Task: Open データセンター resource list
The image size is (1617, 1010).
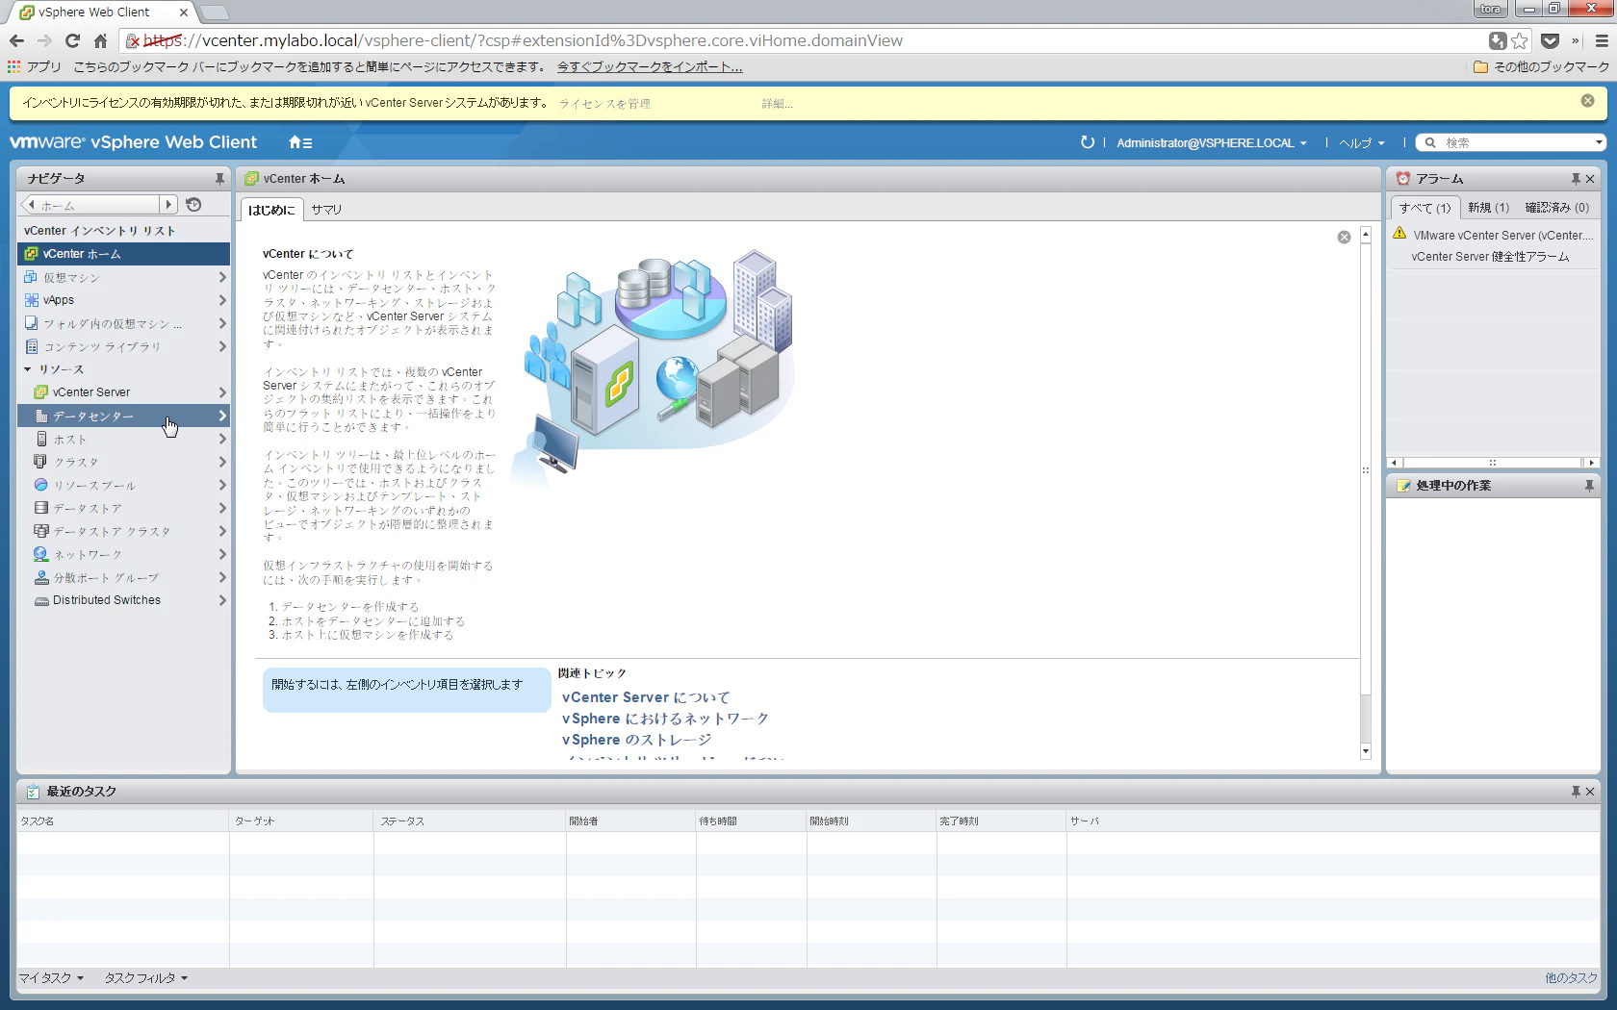Action: pyautogui.click(x=123, y=416)
